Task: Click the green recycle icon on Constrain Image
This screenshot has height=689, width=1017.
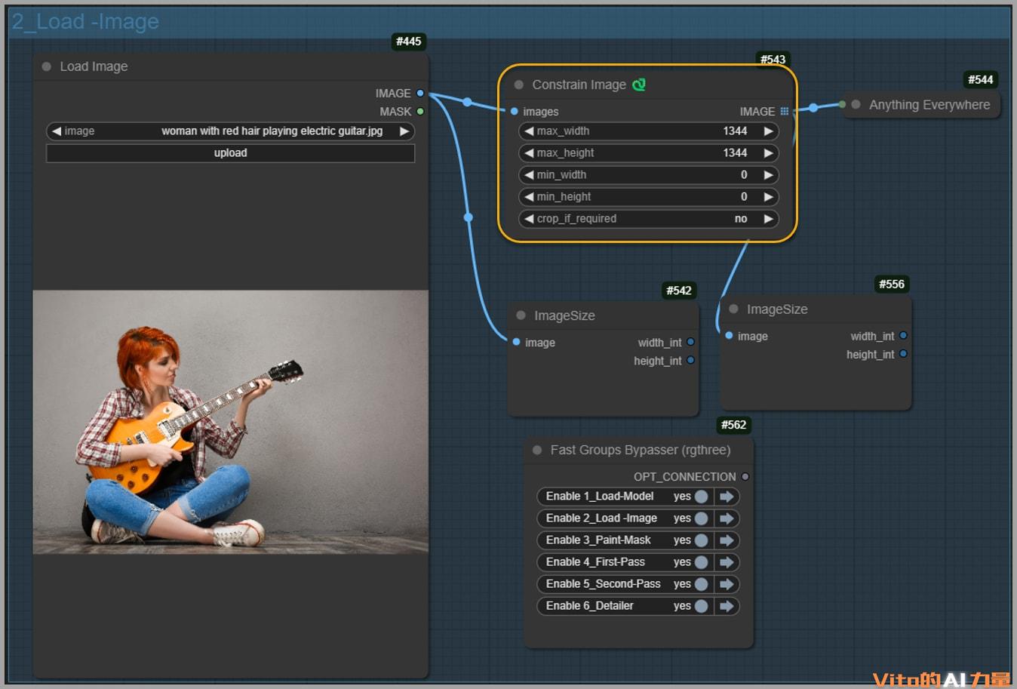Action: pos(639,85)
